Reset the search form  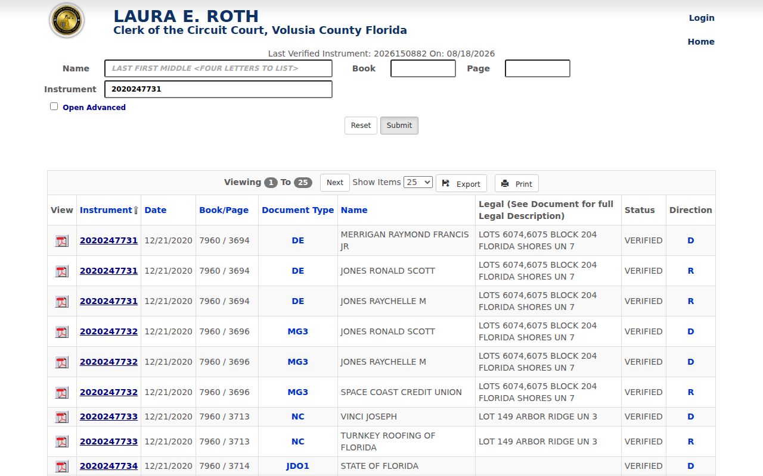(x=361, y=126)
